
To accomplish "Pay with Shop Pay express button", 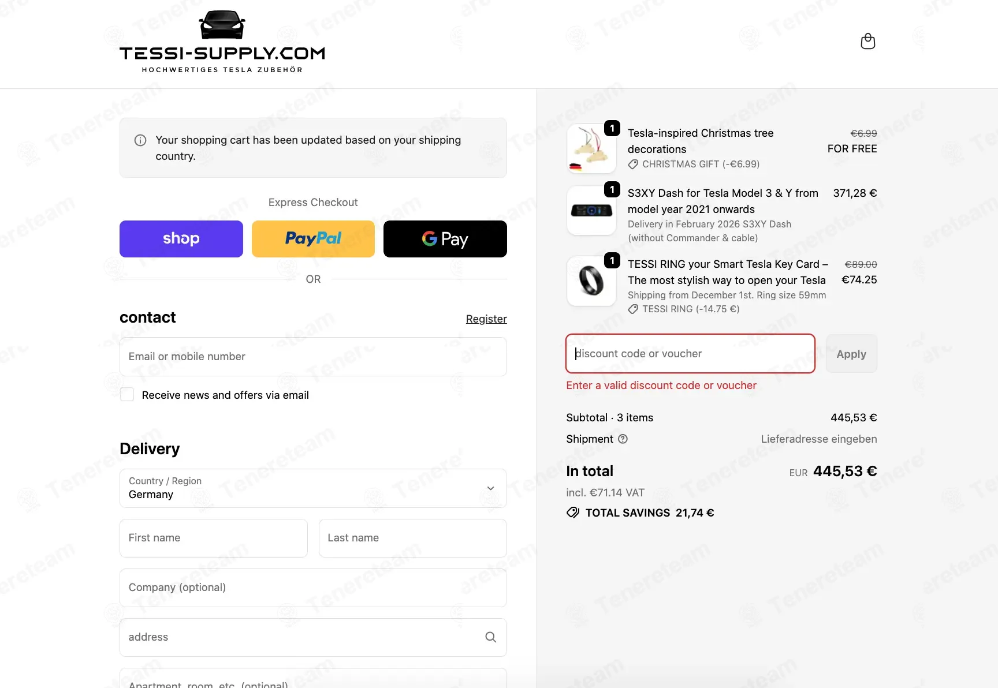I will 181,239.
